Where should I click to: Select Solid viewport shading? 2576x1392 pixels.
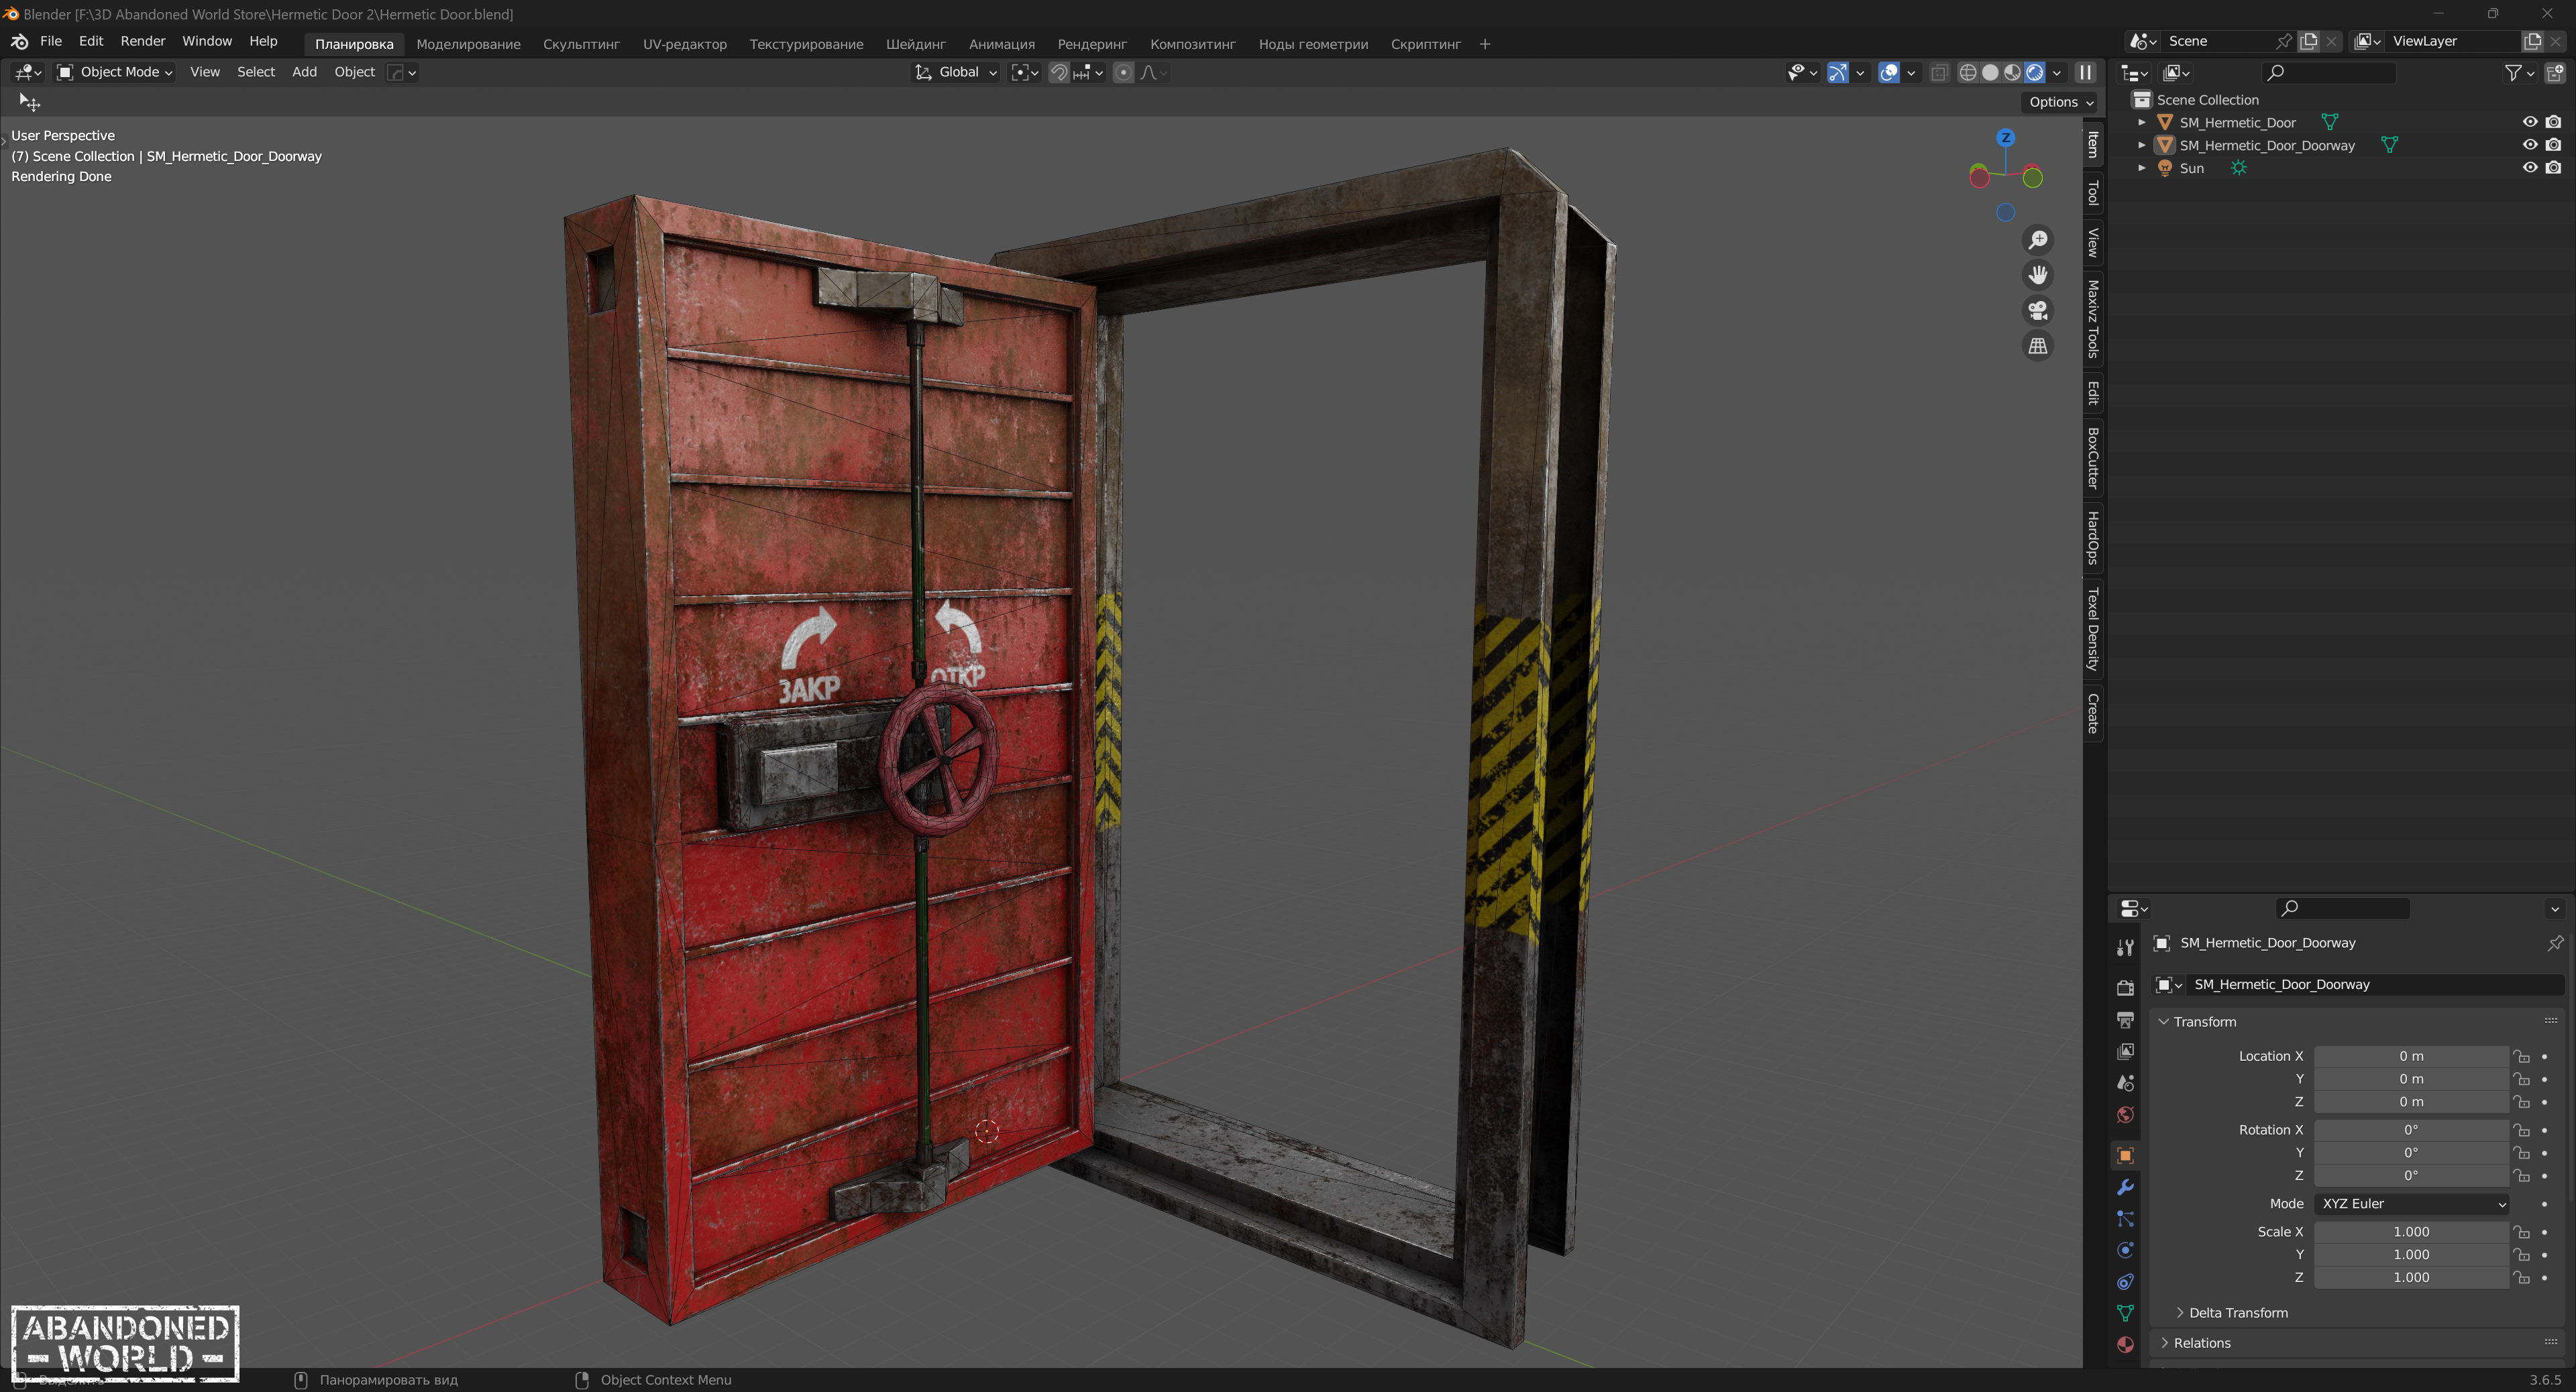(1990, 72)
